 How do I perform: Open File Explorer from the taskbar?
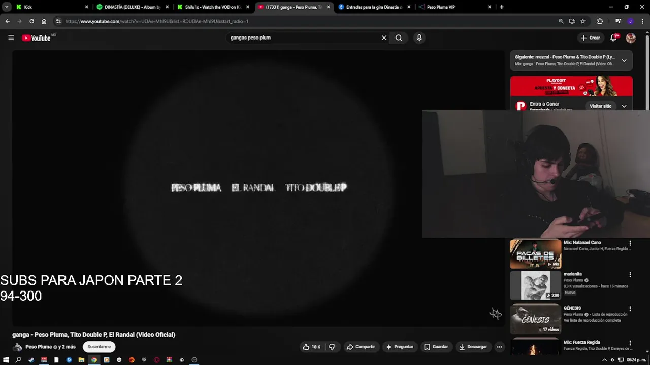coord(81,360)
